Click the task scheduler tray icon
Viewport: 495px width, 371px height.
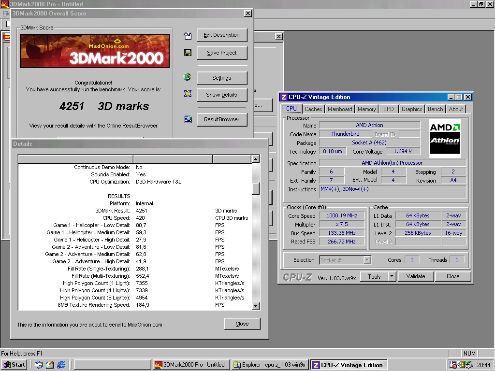point(453,365)
